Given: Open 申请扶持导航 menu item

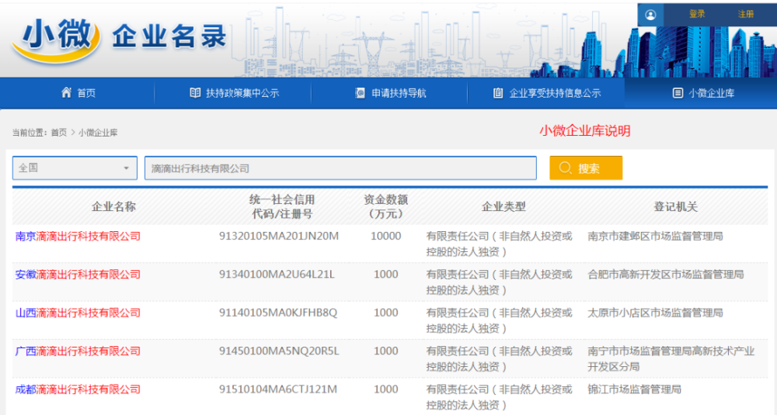Looking at the screenshot, I should (x=391, y=93).
